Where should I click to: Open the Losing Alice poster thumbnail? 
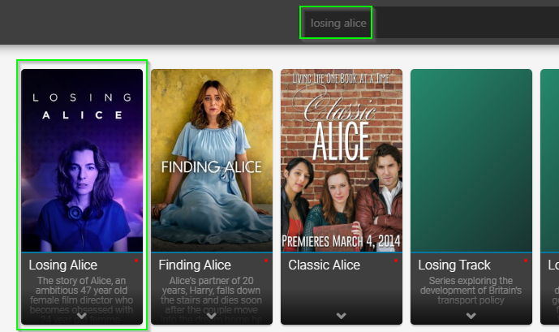(x=82, y=161)
